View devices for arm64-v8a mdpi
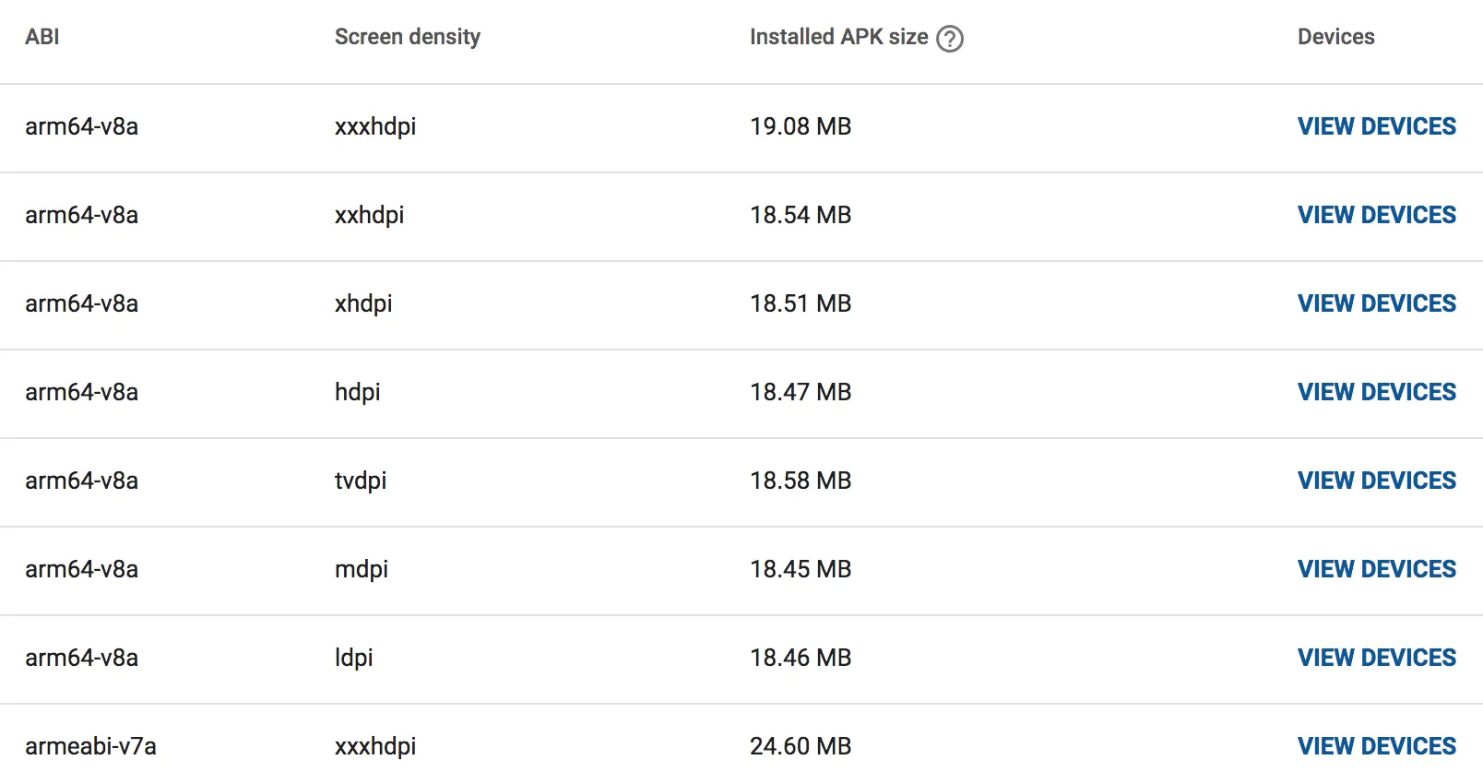The height and width of the screenshot is (784, 1483). 1376,569
